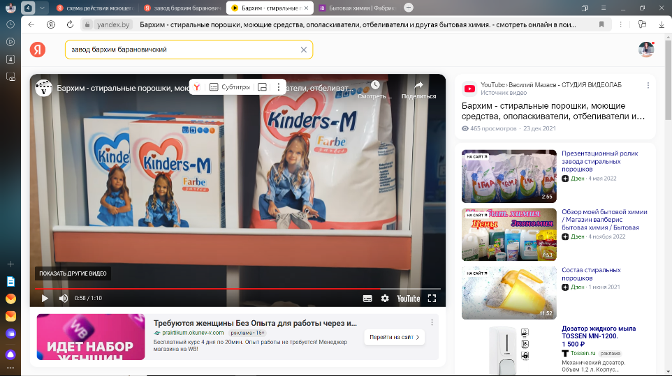Open browsing history clock icon in sidebar

click(x=10, y=25)
